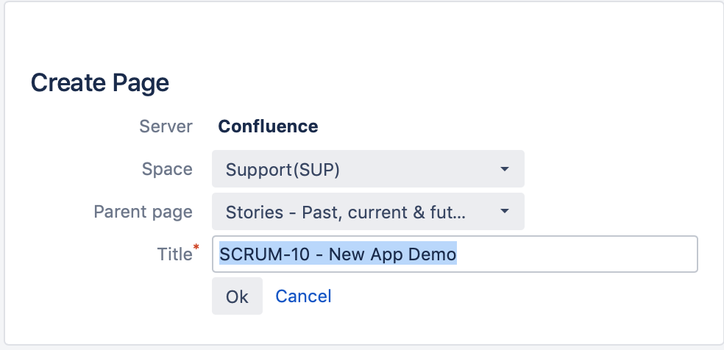The height and width of the screenshot is (350, 724).
Task: Click the Space field label
Action: point(167,169)
